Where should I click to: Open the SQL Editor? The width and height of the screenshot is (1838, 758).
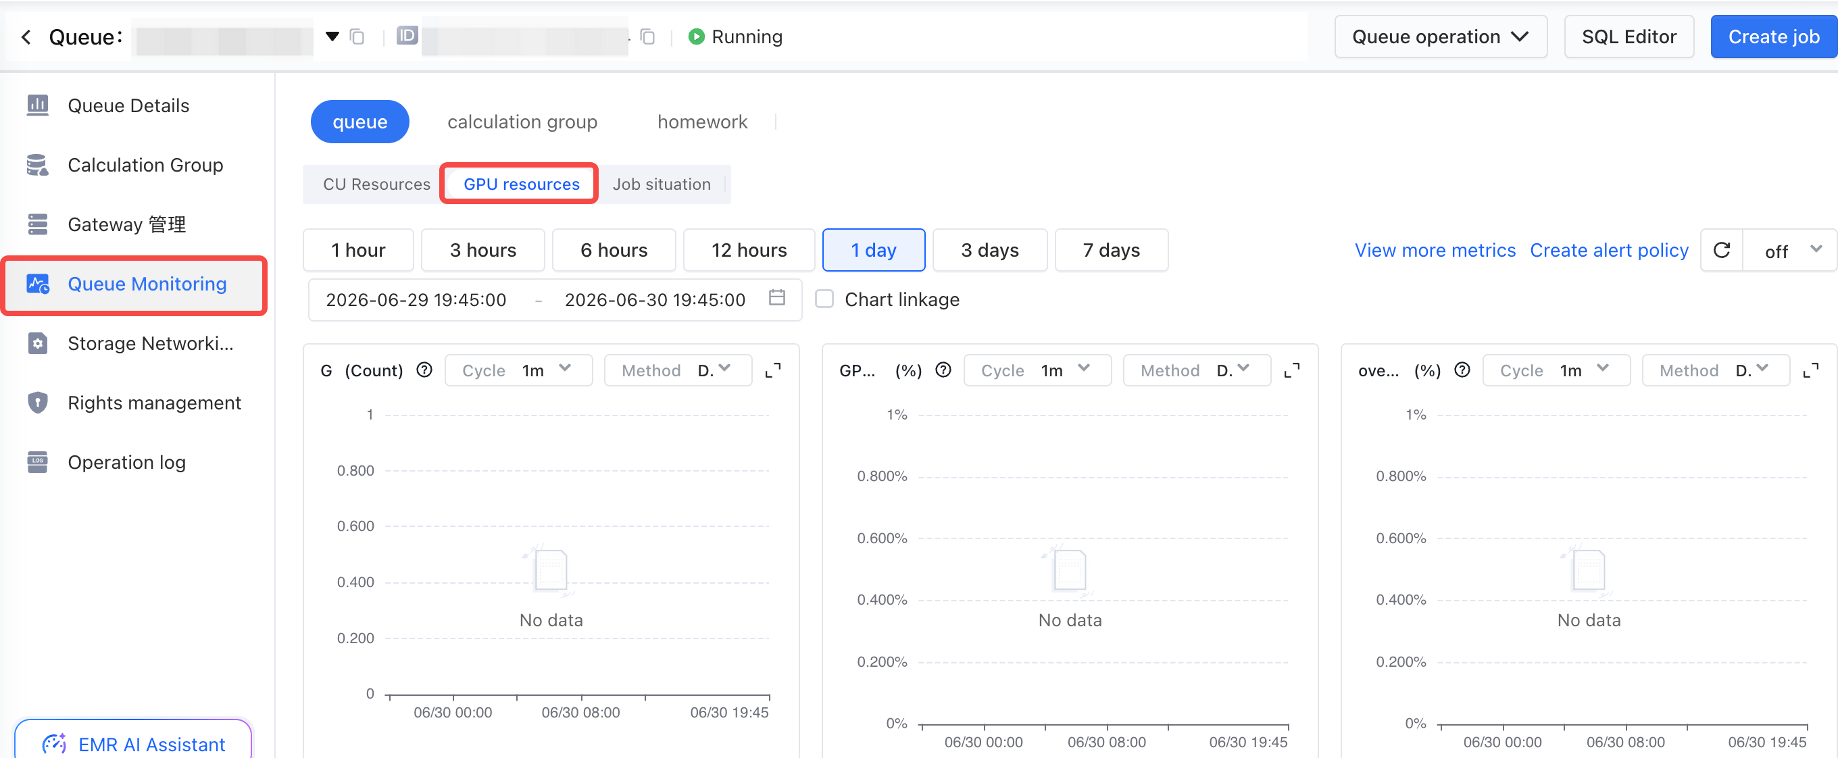(1629, 37)
